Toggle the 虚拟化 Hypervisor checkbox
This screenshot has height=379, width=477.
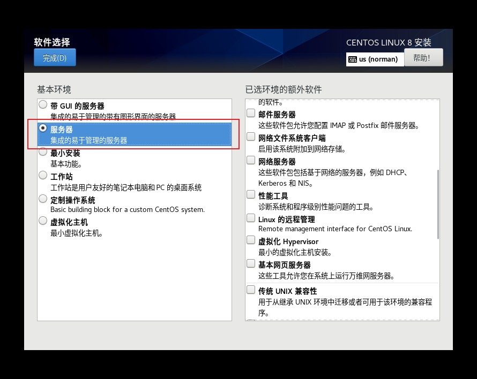coord(251,240)
